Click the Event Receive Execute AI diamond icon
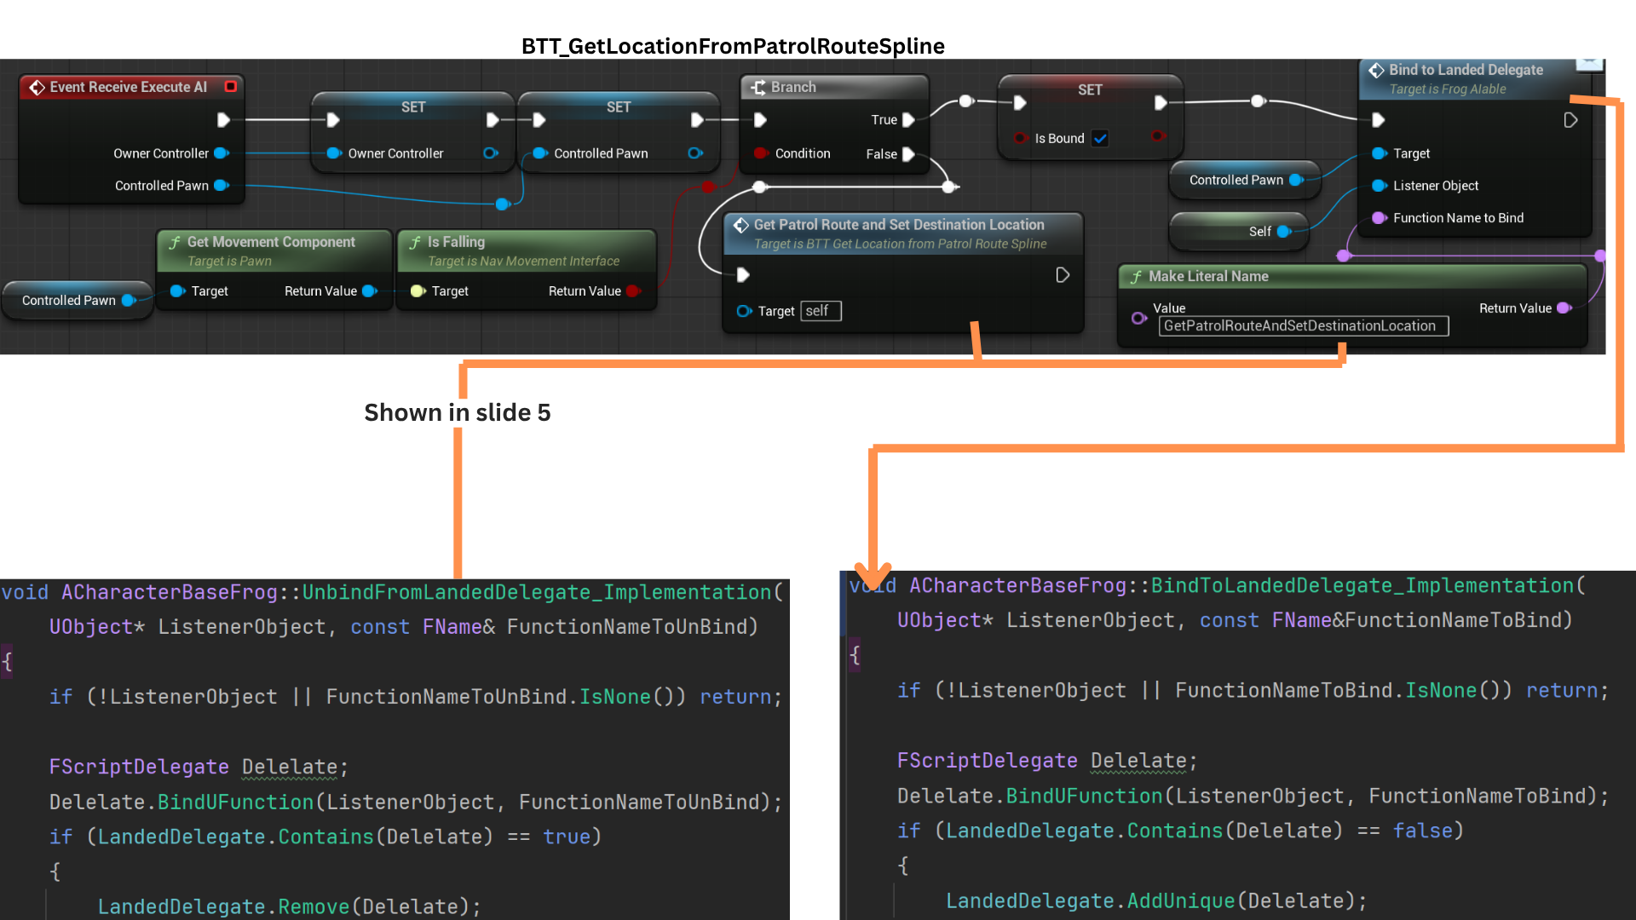This screenshot has height=920, width=1636. (x=37, y=87)
